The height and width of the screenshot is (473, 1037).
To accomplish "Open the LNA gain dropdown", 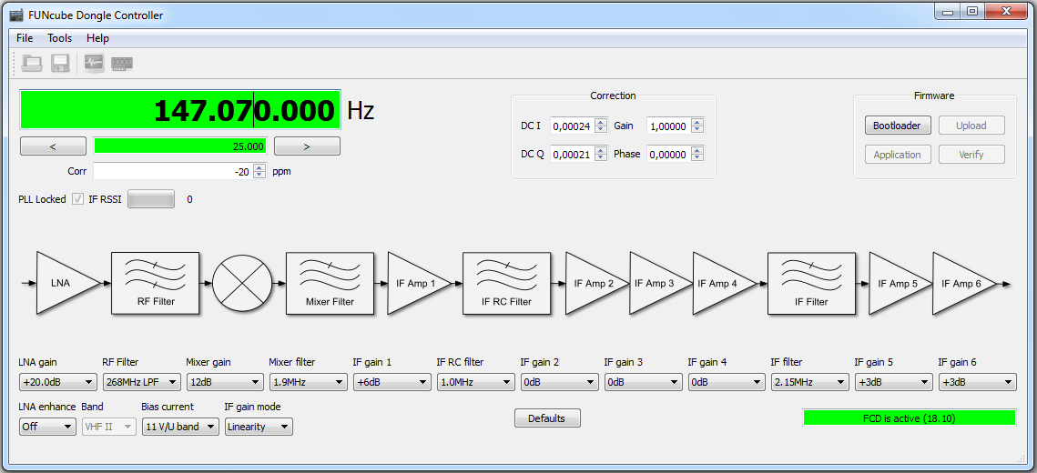I will [x=58, y=382].
